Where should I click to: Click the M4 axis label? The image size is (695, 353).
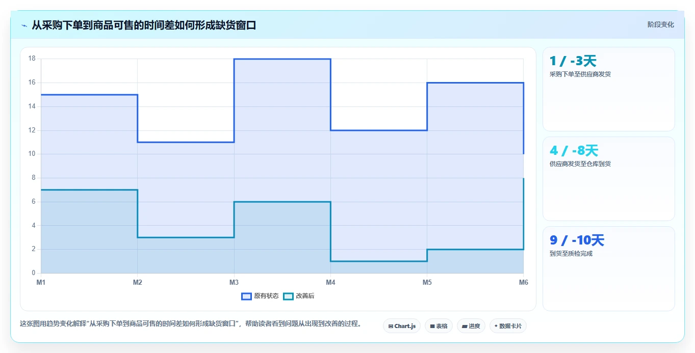330,282
